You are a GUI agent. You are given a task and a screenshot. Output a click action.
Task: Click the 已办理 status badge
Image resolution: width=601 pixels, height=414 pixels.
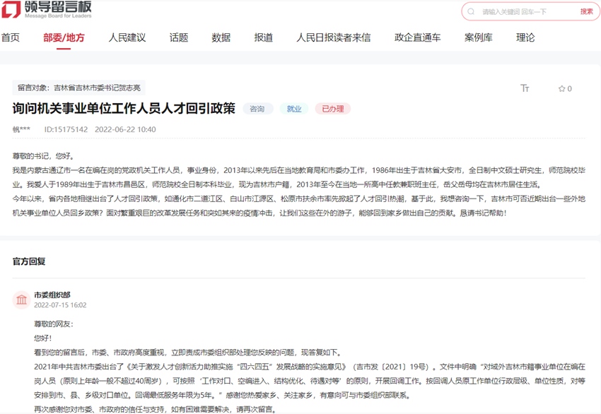(332, 109)
